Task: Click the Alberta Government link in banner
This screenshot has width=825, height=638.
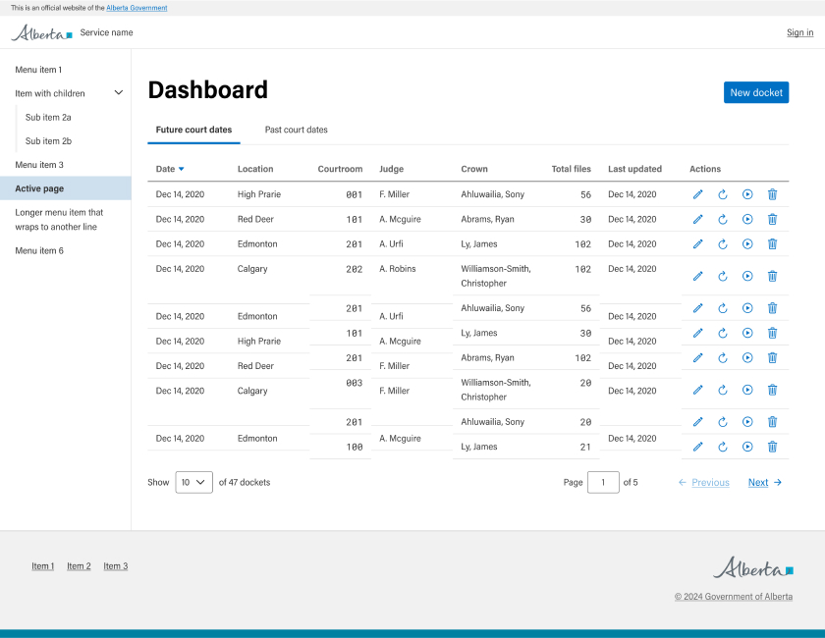Action: click(137, 8)
